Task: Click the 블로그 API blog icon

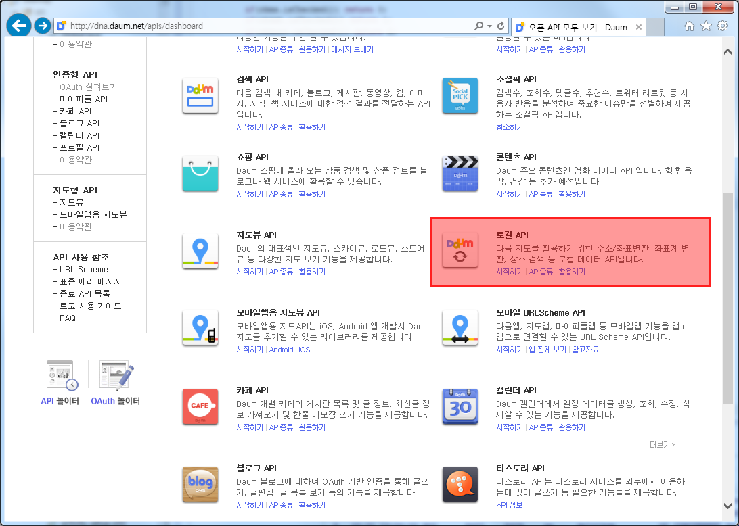Action: pos(200,484)
